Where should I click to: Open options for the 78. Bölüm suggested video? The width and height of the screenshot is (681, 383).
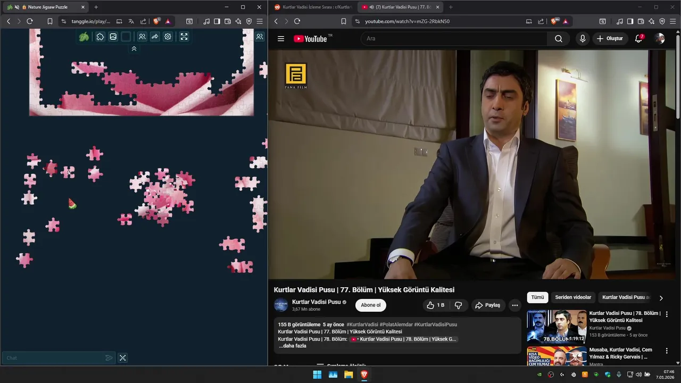[x=666, y=314]
